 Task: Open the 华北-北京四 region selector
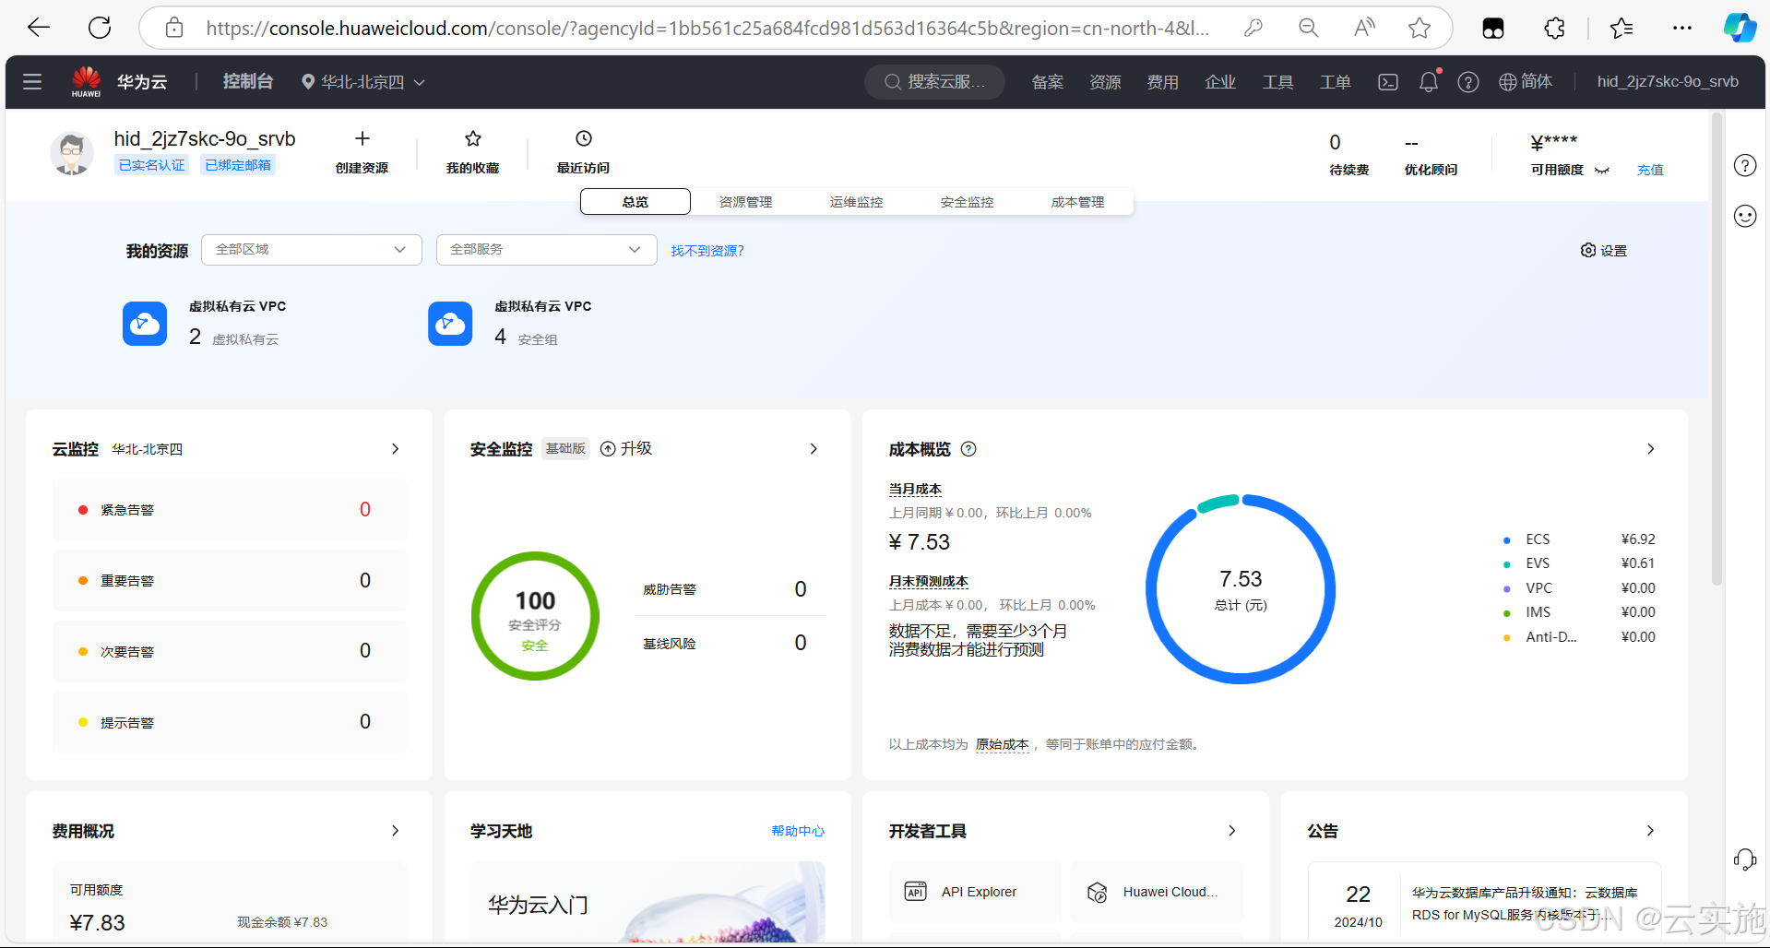coord(363,82)
